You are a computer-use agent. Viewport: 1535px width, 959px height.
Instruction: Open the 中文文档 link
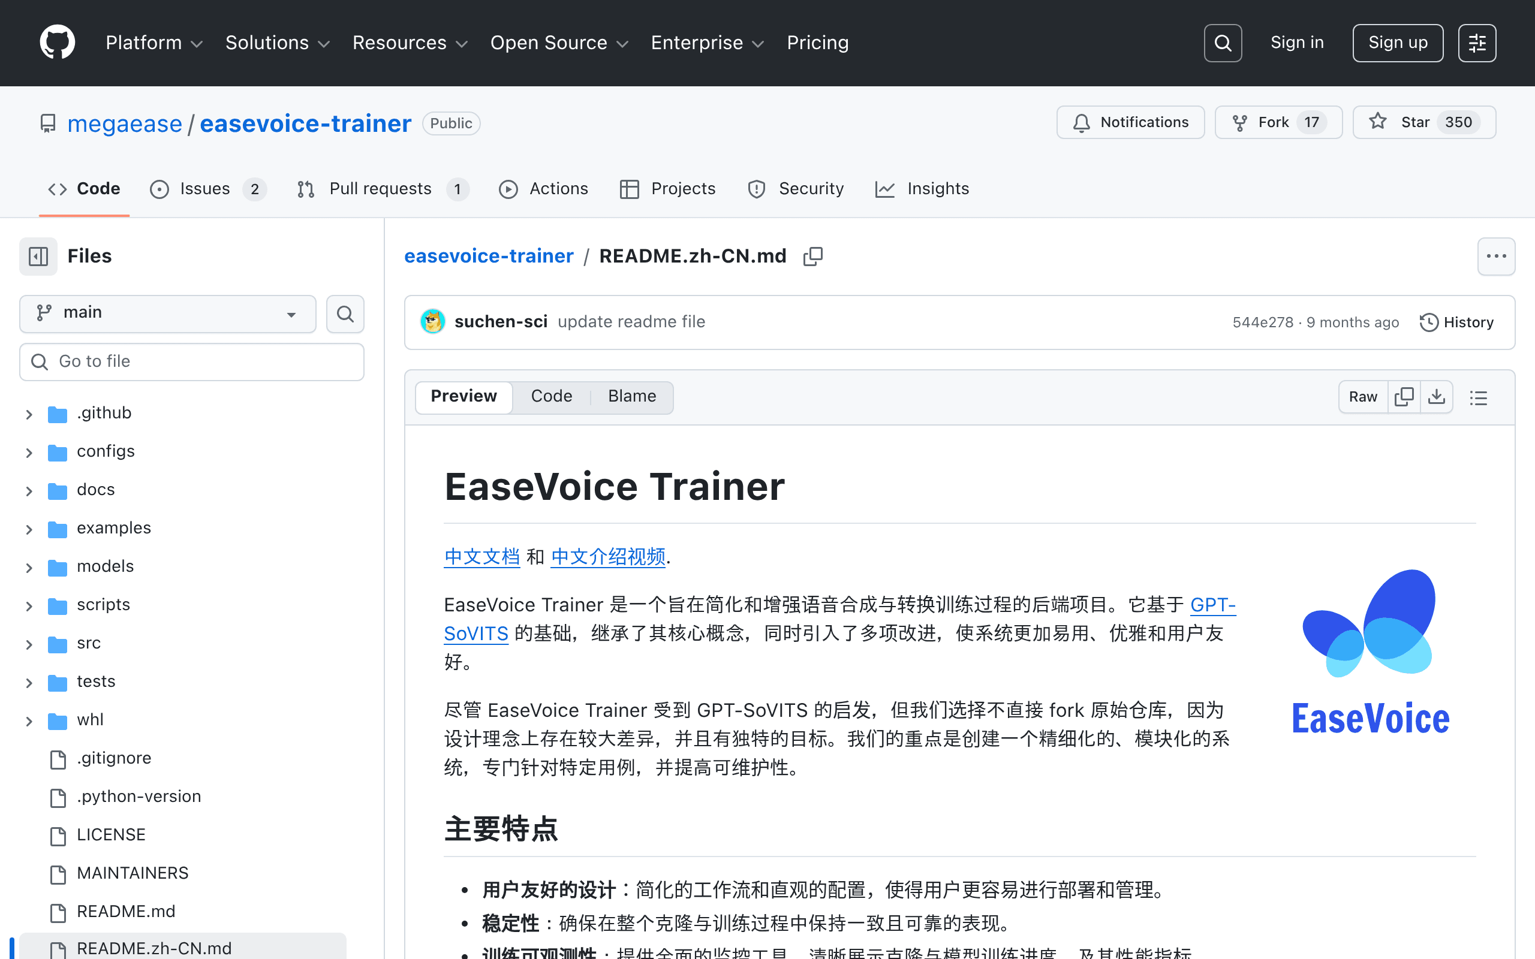click(481, 557)
